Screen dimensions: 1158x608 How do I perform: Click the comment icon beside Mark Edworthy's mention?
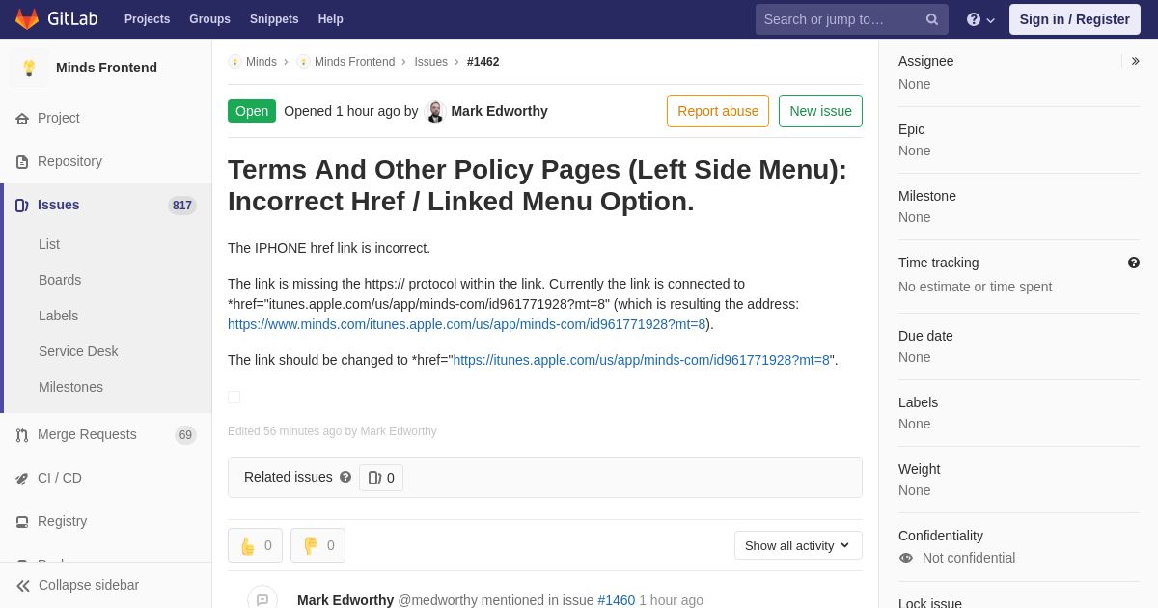pyautogui.click(x=262, y=599)
